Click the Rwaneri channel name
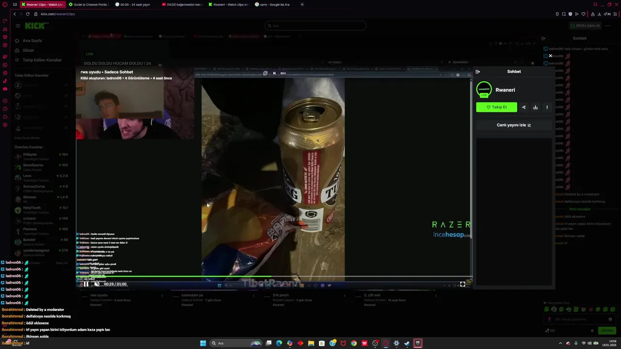 tap(505, 90)
